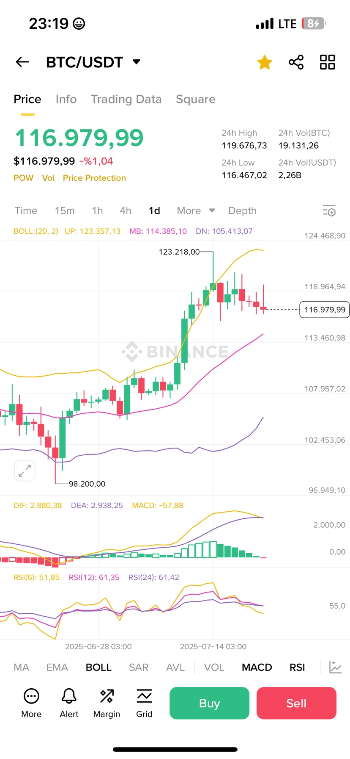Viewport: 350px width, 759px height.
Task: Switch to the Depth chart view
Action: 242,211
